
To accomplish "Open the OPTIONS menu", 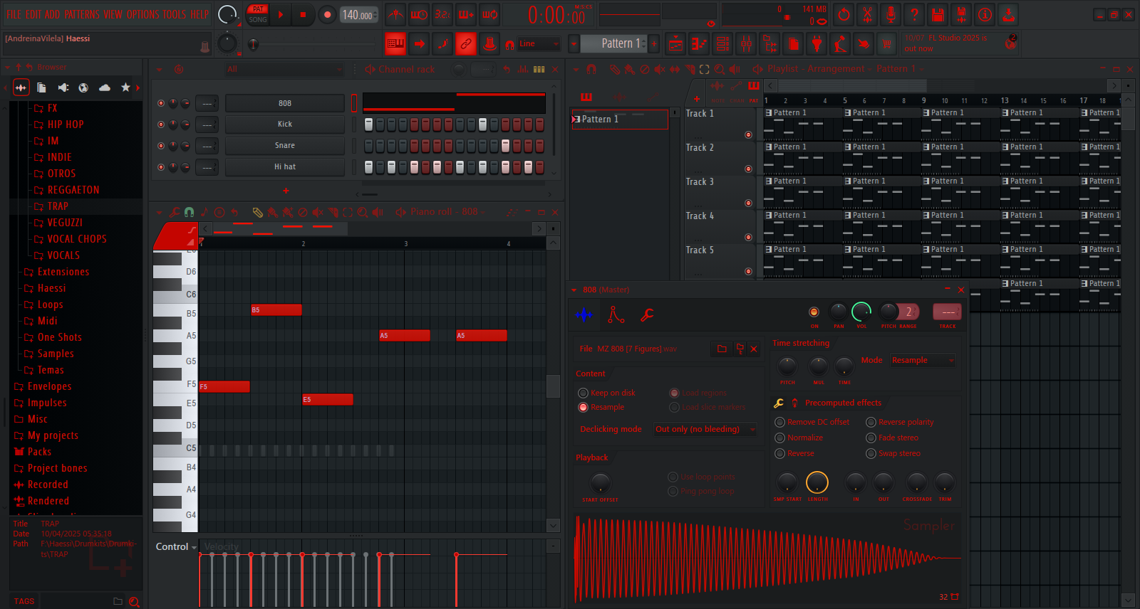I will tap(142, 14).
